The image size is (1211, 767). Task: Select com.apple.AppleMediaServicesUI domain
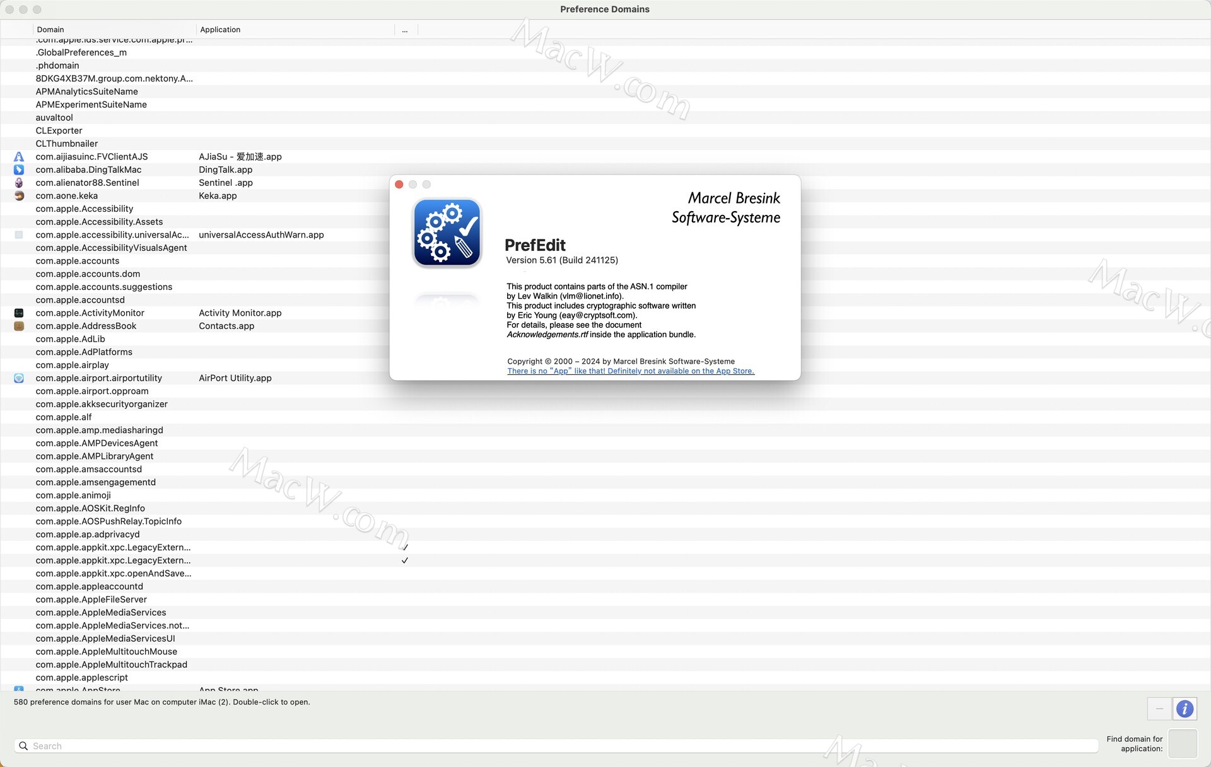point(105,639)
